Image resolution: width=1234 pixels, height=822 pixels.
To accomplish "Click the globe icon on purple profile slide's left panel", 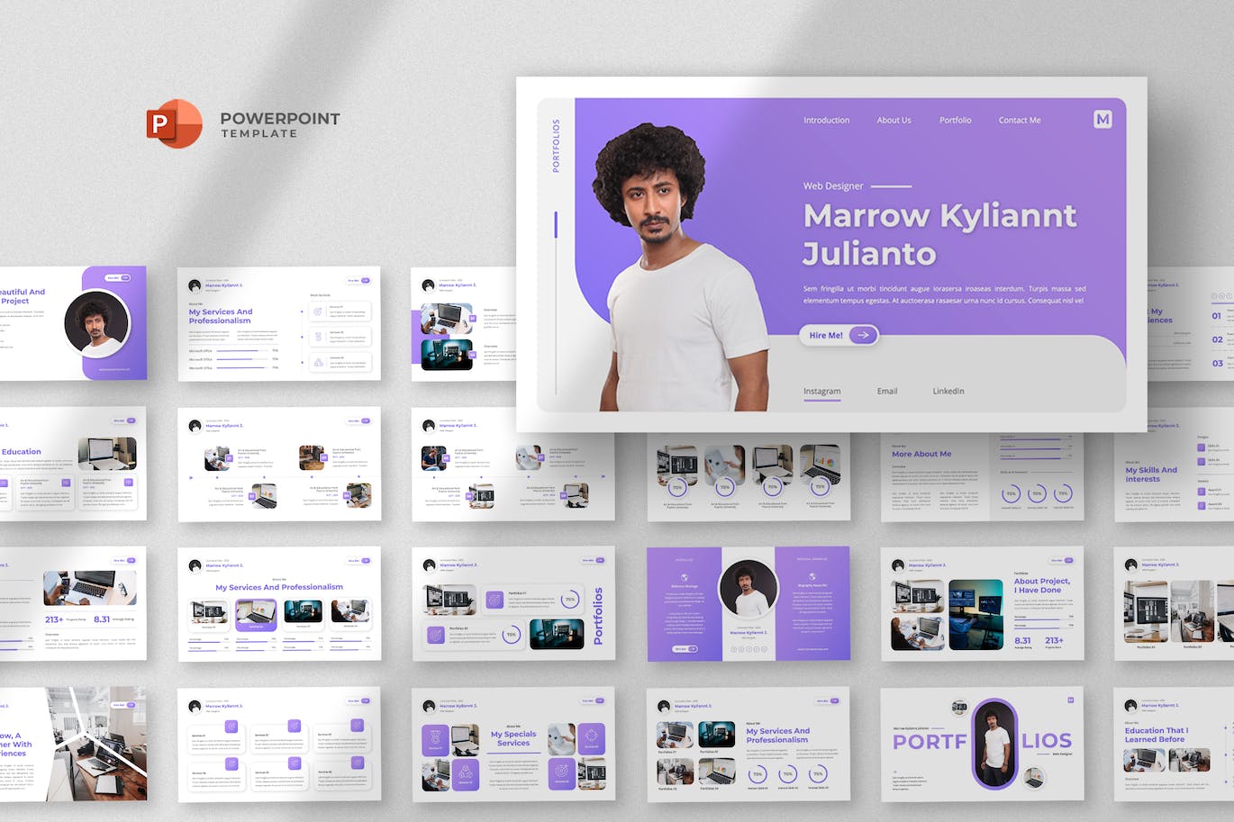I will click(x=685, y=578).
